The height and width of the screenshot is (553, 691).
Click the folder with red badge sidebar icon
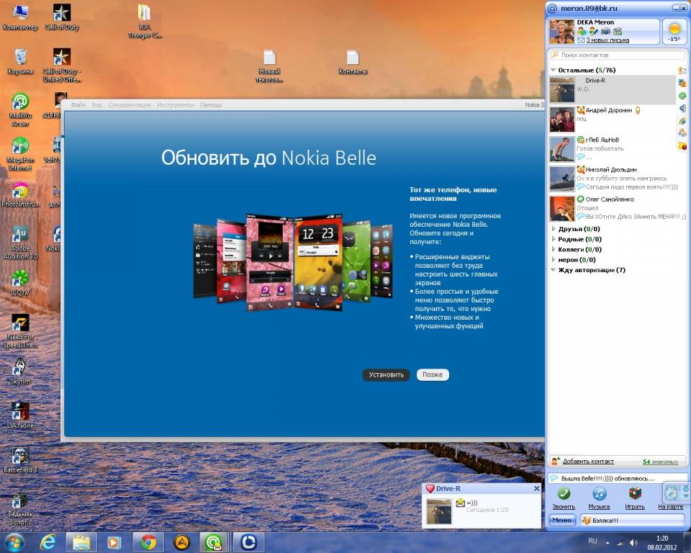[x=682, y=146]
